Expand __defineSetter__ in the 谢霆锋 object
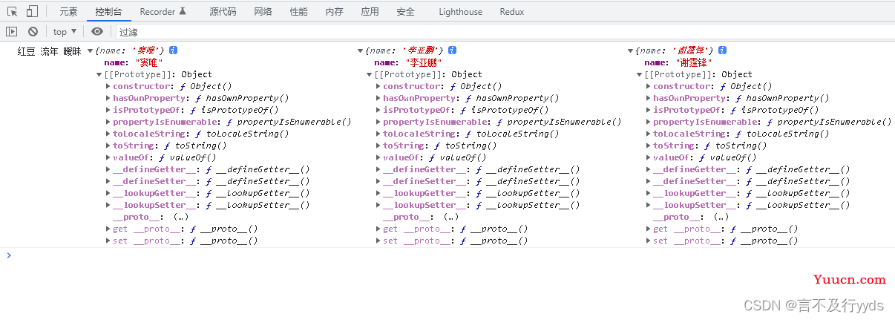895x320 pixels. [649, 181]
